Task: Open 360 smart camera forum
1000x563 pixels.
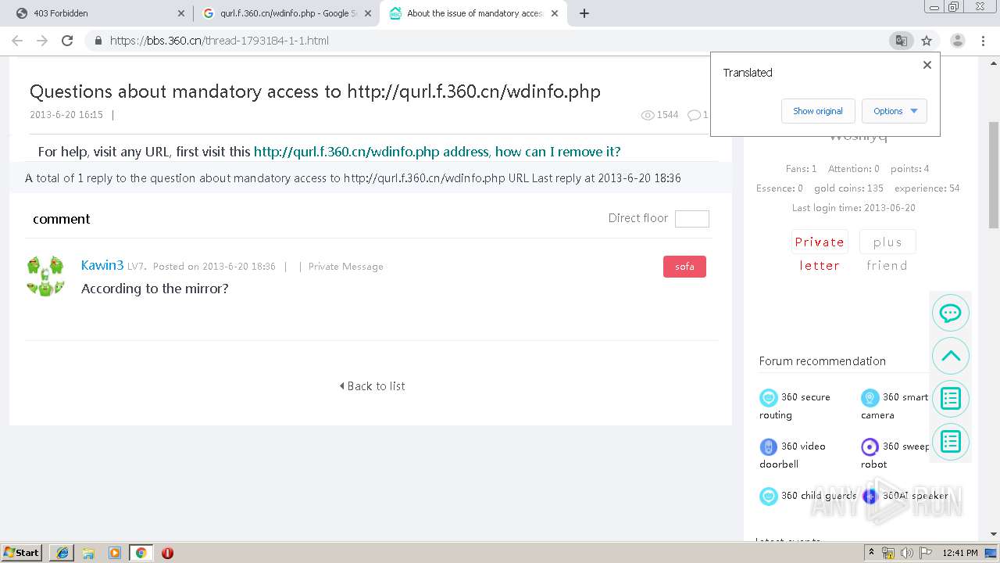Action: [895, 406]
